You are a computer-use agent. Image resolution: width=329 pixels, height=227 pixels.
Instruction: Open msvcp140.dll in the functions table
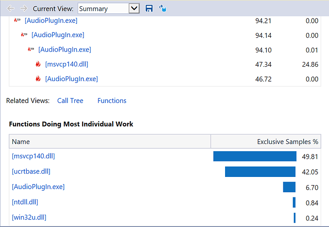[x=33, y=156]
